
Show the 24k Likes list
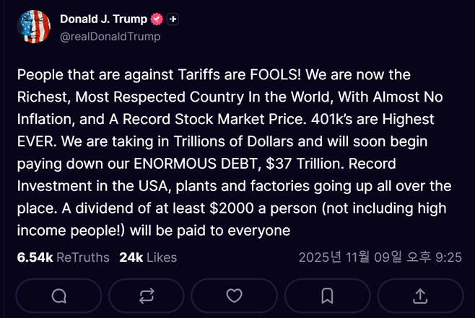tap(148, 257)
